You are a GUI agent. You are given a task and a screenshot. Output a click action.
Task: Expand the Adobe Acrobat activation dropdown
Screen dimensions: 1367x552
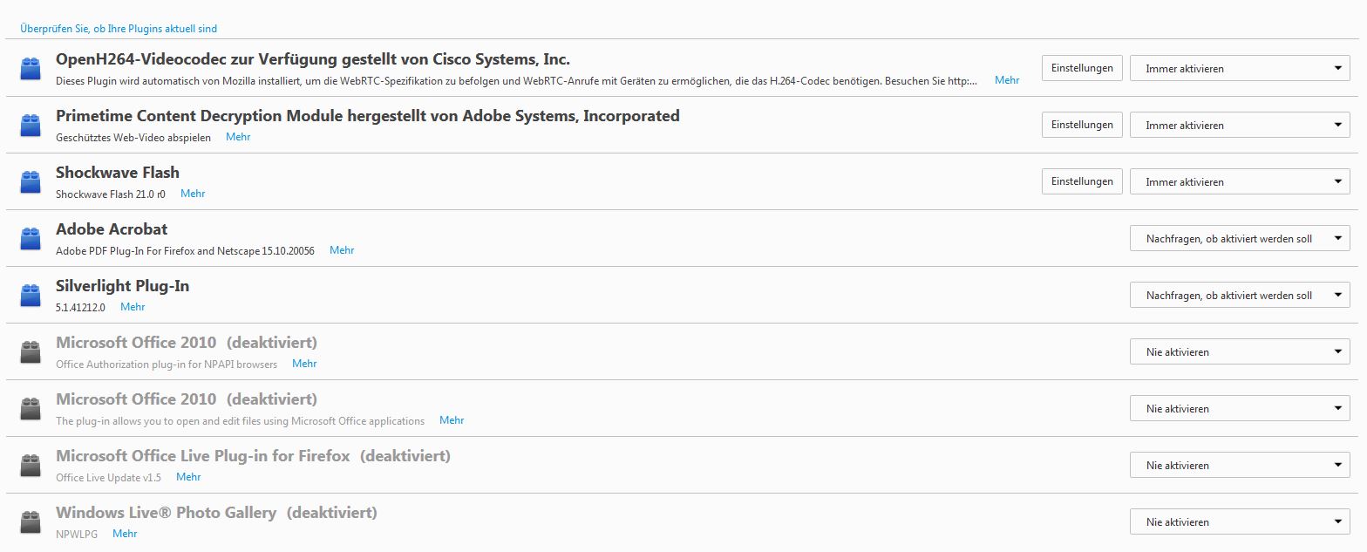coord(1239,238)
